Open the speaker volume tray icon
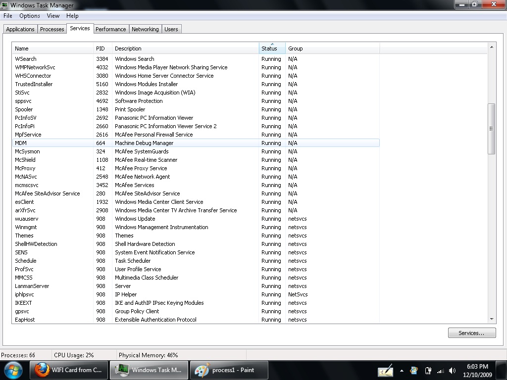 pos(453,371)
